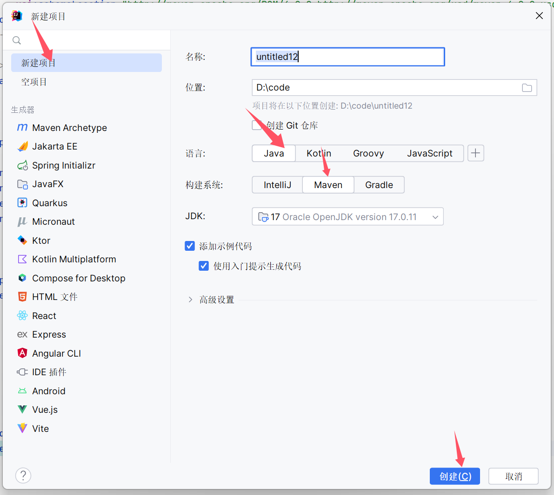This screenshot has height=495, width=554.
Task: Click the Kotlin Multiplatform icon
Action: (x=22, y=259)
